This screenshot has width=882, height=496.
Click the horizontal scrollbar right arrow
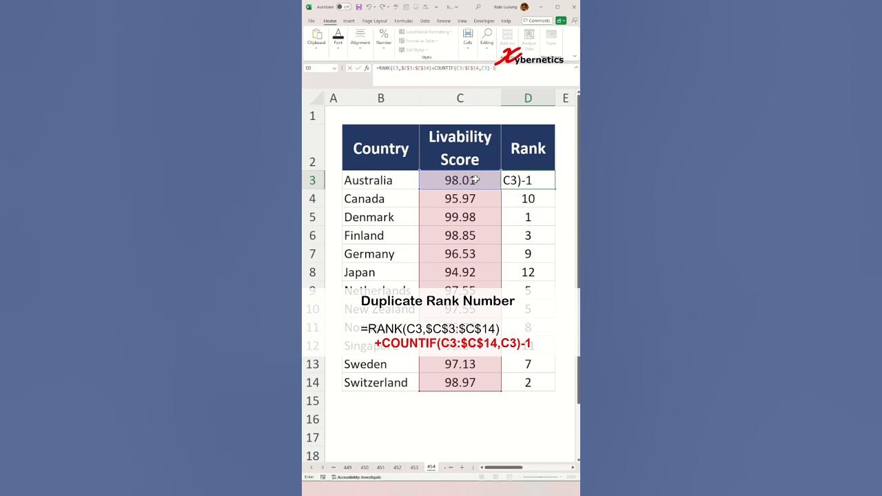[573, 467]
